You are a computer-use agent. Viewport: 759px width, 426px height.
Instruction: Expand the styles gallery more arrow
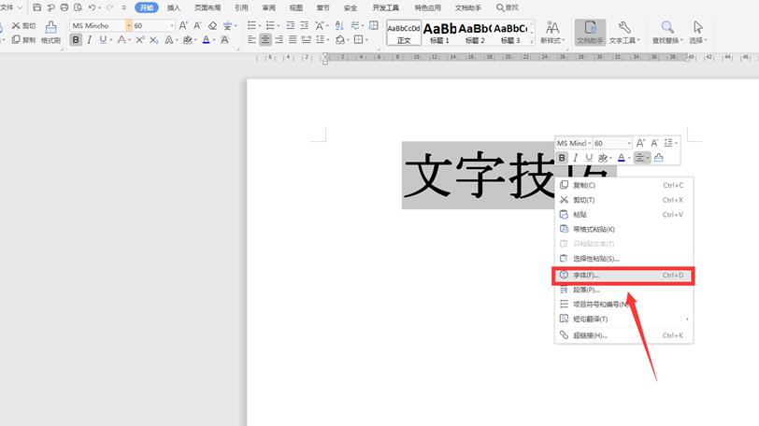pyautogui.click(x=532, y=42)
